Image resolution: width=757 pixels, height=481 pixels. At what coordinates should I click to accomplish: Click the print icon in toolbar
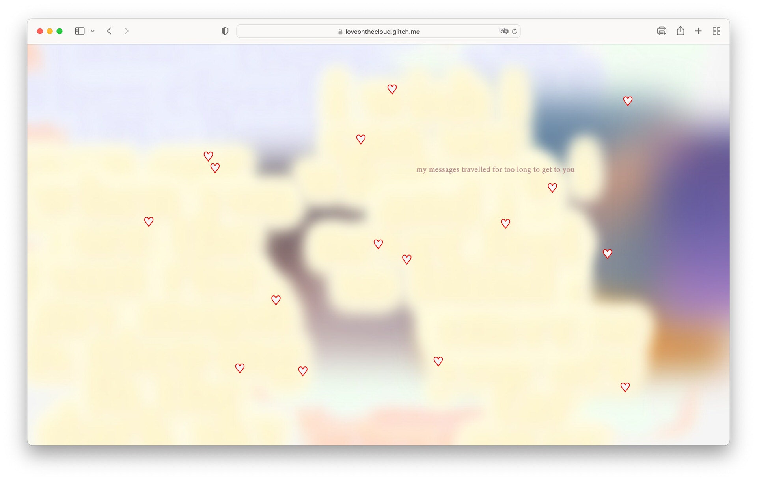661,31
